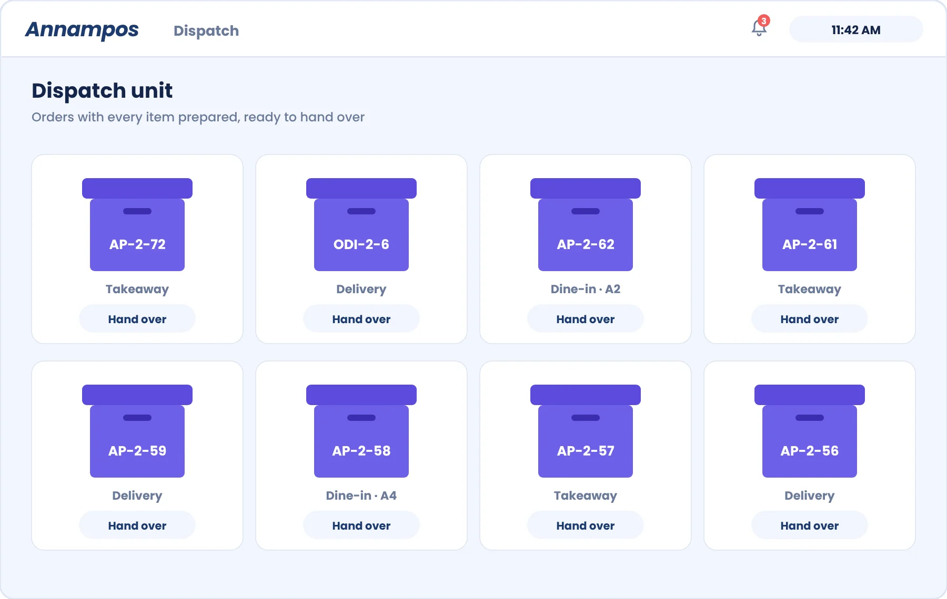Click the AP-2-56 order box icon
The height and width of the screenshot is (599, 947).
pyautogui.click(x=810, y=431)
